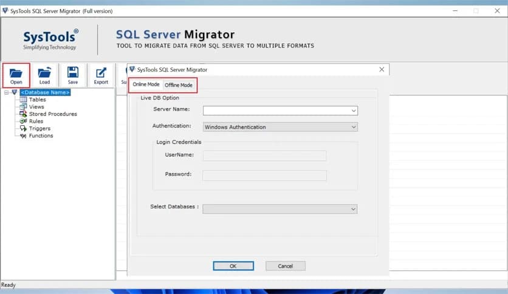Click the Cancel button

pos(286,266)
